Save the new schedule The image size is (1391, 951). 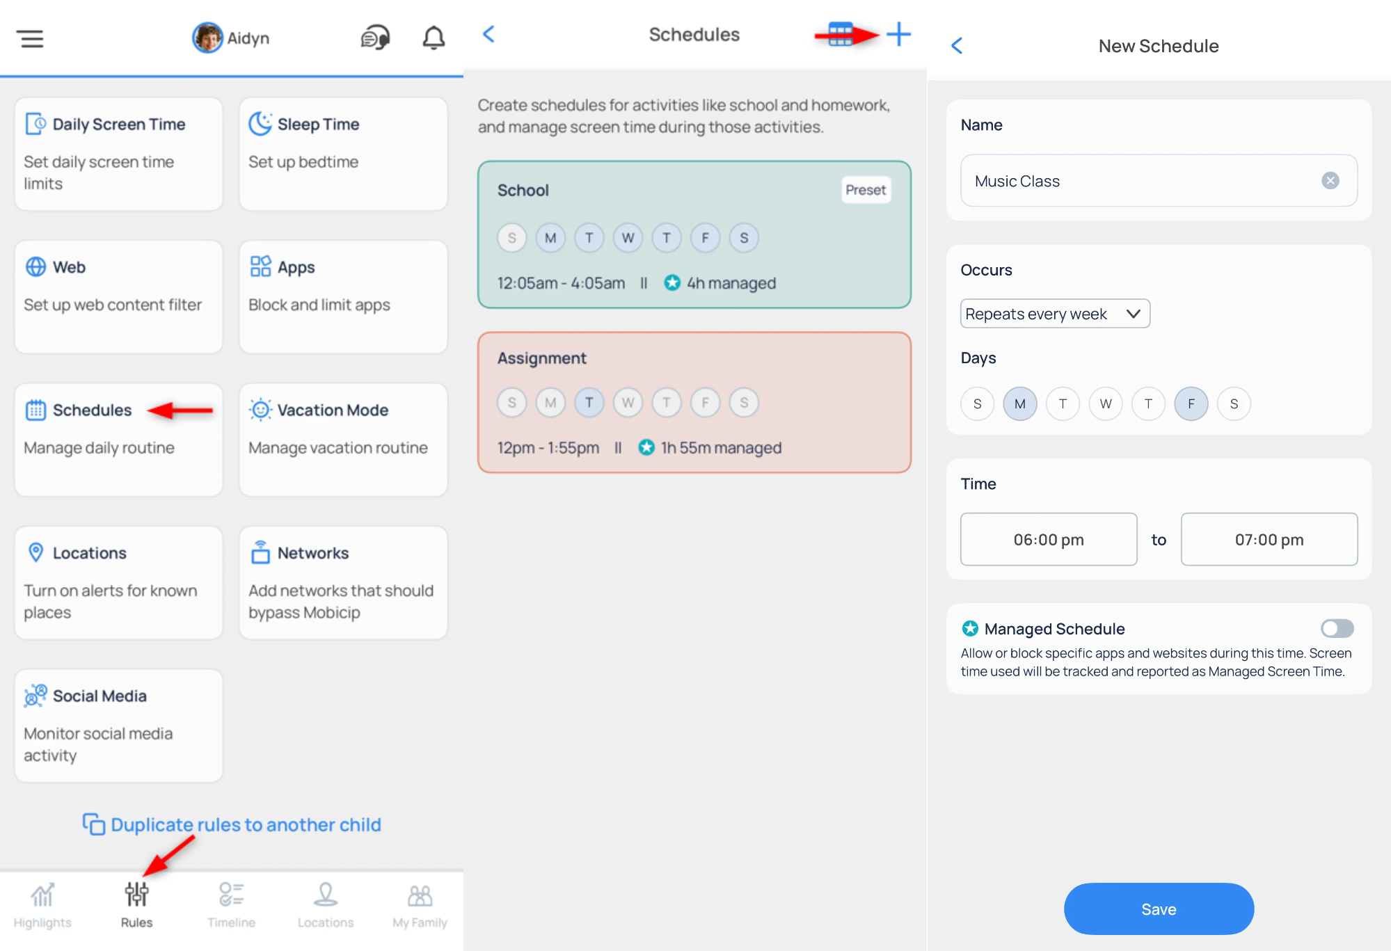[x=1159, y=909]
